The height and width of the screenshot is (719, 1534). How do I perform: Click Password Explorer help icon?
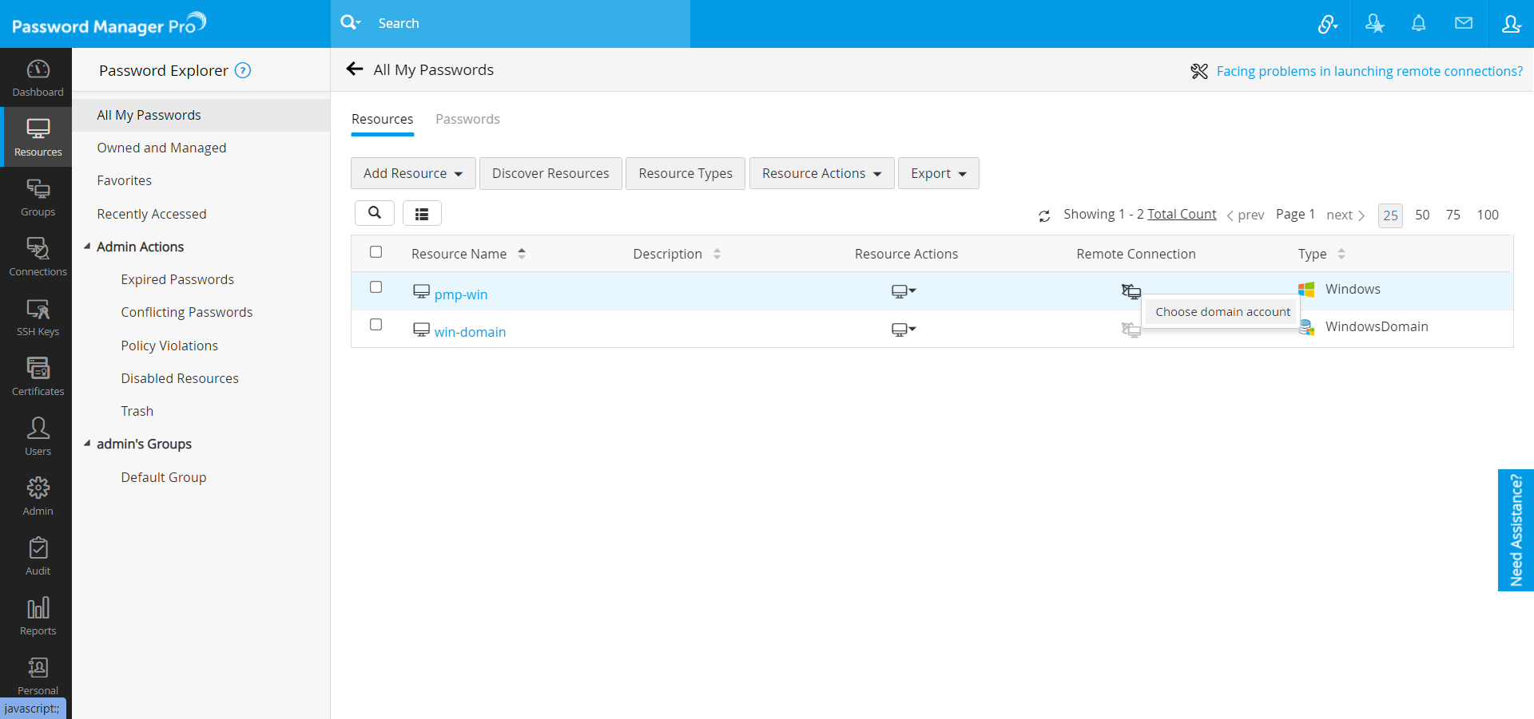point(243,70)
